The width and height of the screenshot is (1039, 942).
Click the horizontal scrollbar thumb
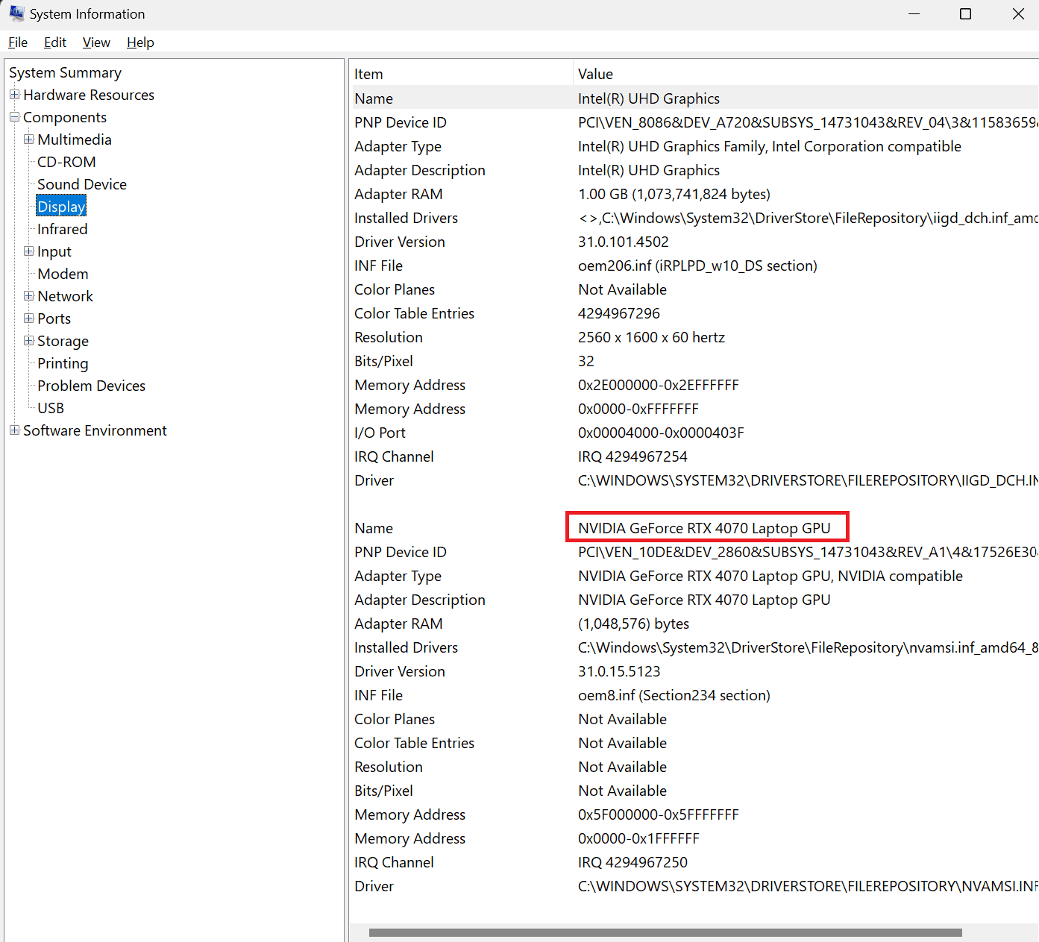tap(665, 932)
